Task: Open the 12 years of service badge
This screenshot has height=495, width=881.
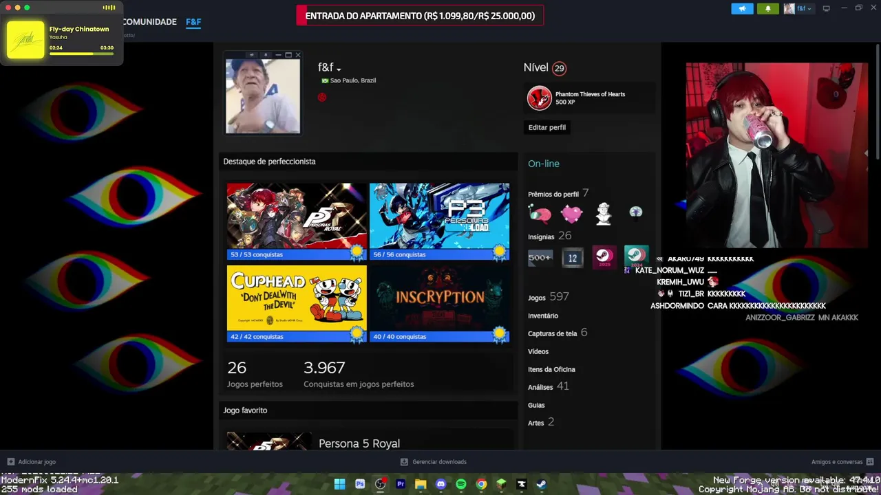Action: [x=572, y=258]
